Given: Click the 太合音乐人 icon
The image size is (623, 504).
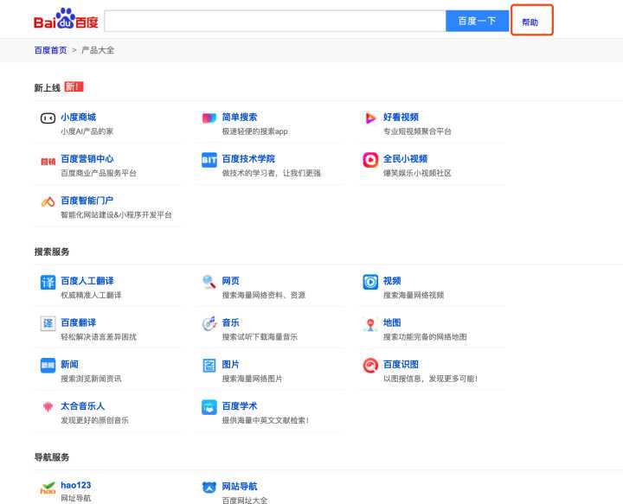Looking at the screenshot, I should click(48, 407).
